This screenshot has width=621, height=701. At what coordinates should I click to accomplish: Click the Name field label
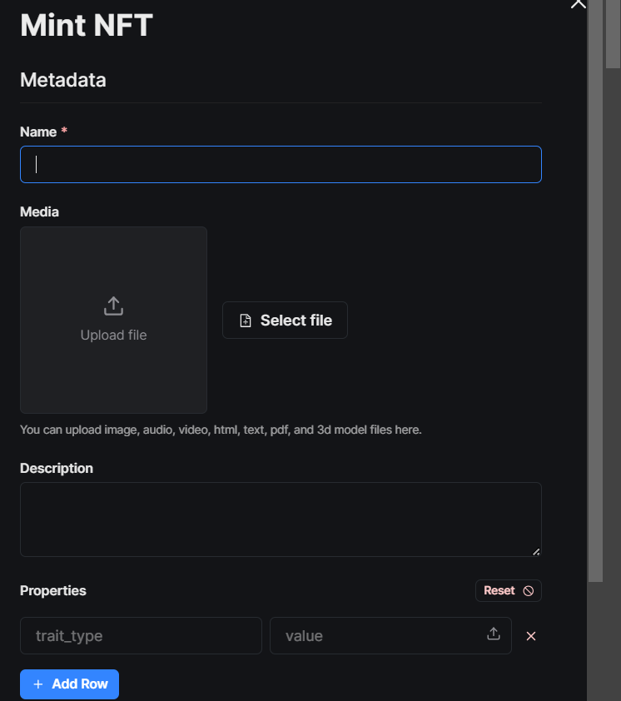coord(38,132)
